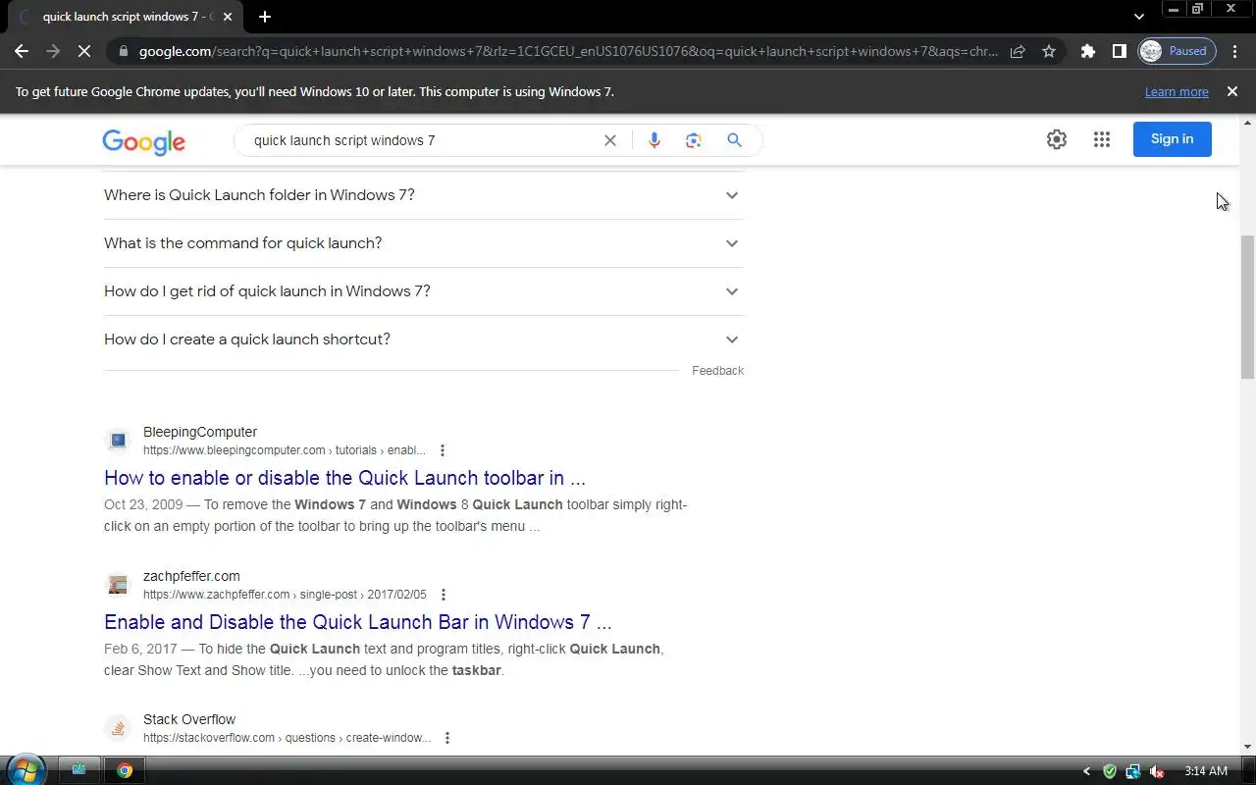
Task: Open the Google apps grid
Action: [1101, 139]
